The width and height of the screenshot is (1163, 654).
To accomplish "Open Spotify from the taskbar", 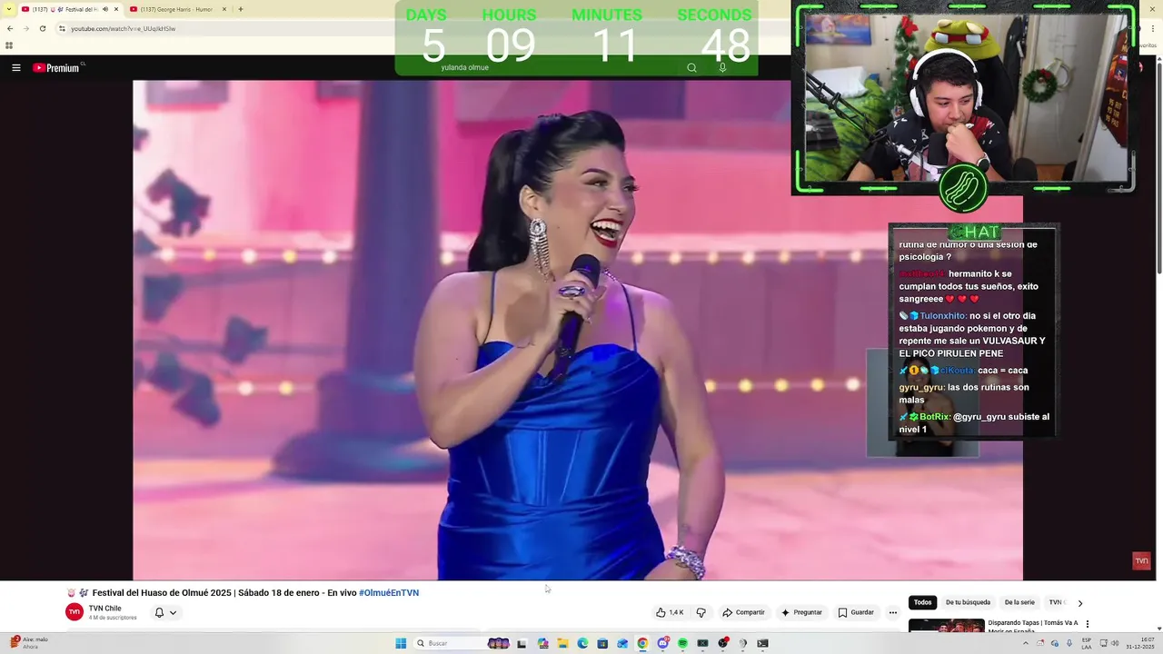I will pos(682,643).
